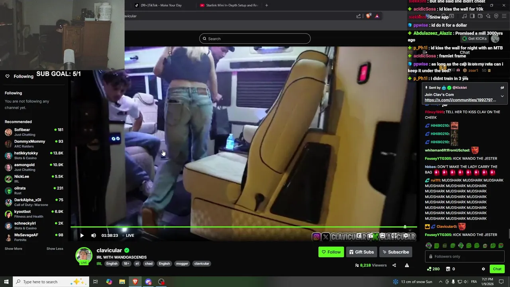The width and height of the screenshot is (510, 287).
Task: Open the 280 KICKs balance
Action: 433,269
